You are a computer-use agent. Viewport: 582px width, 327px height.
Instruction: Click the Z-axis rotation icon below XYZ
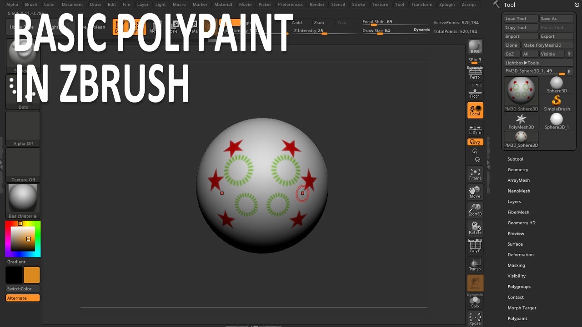(x=477, y=160)
